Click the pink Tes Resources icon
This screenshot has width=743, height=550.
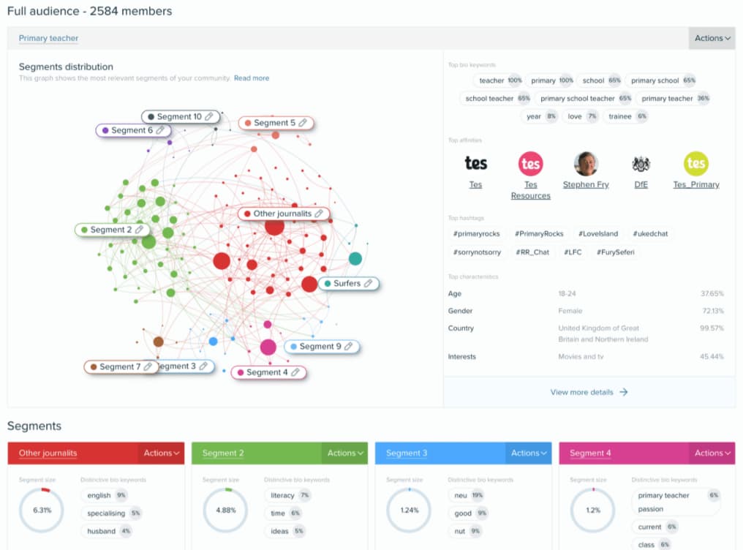530,162
